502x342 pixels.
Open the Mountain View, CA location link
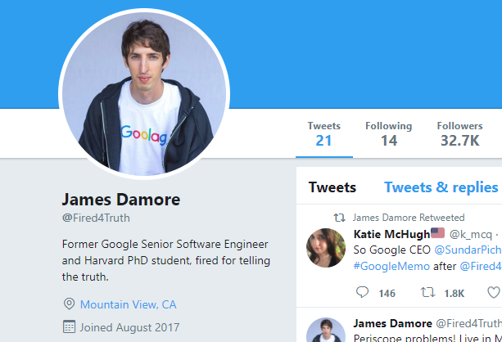click(x=128, y=304)
